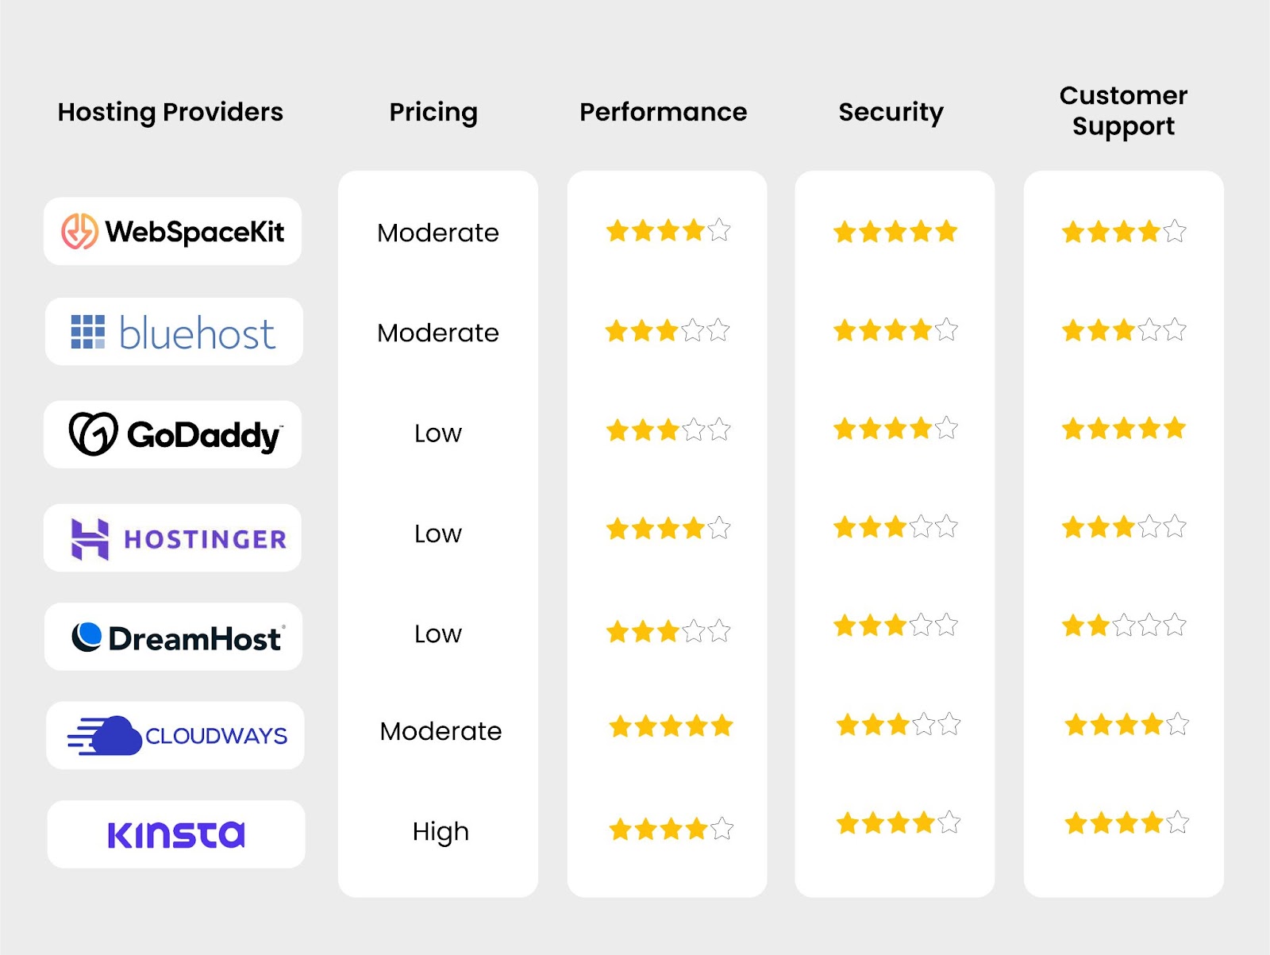
Task: Click WebSpaceKit's five-star Security rating
Action: coord(895,232)
